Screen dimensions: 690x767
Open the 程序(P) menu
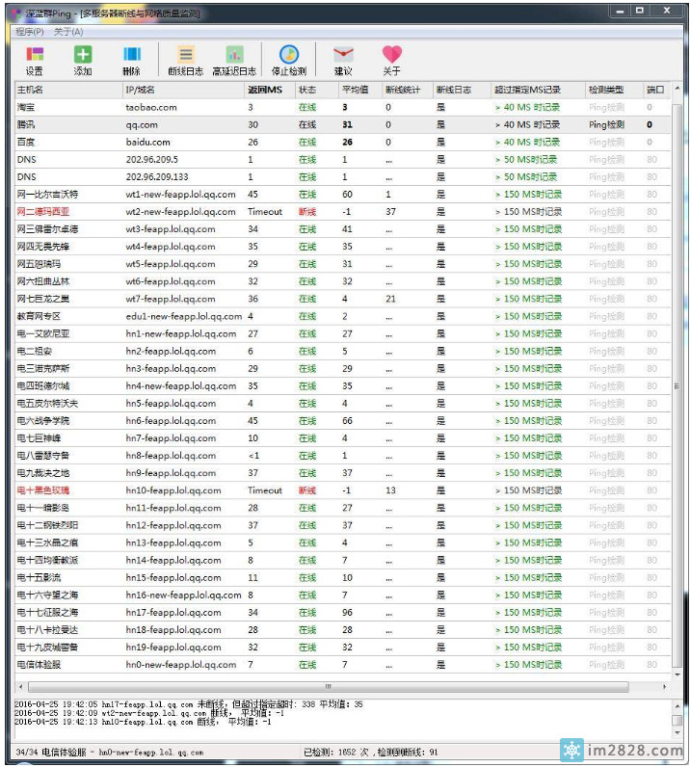(30, 32)
